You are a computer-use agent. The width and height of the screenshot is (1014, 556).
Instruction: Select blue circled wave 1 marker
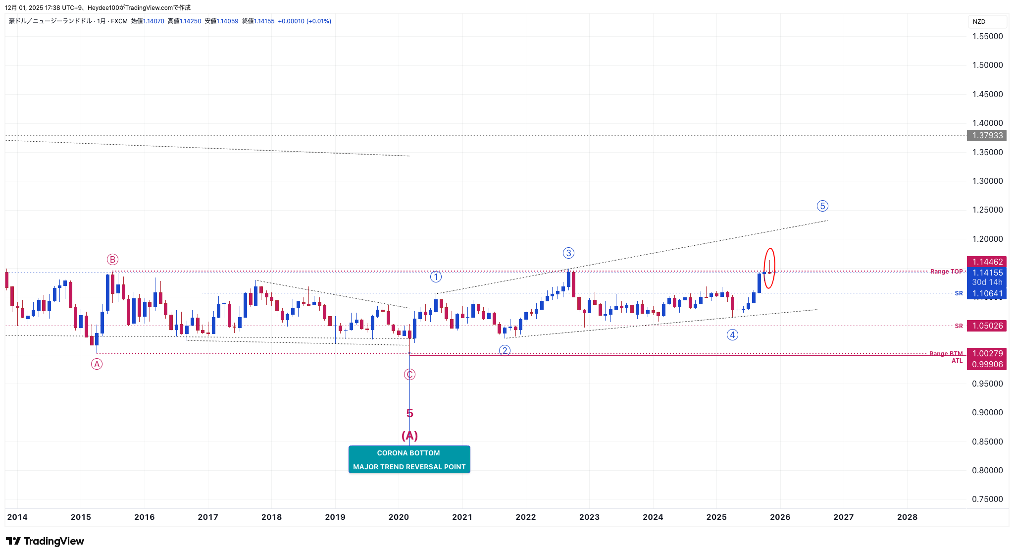[436, 277]
